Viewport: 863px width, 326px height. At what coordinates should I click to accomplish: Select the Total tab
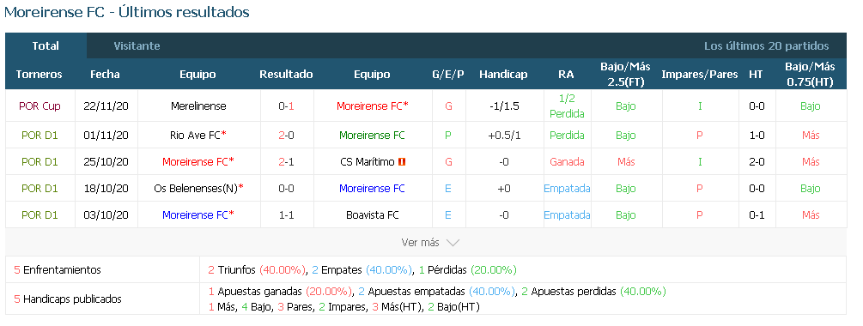[x=46, y=46]
